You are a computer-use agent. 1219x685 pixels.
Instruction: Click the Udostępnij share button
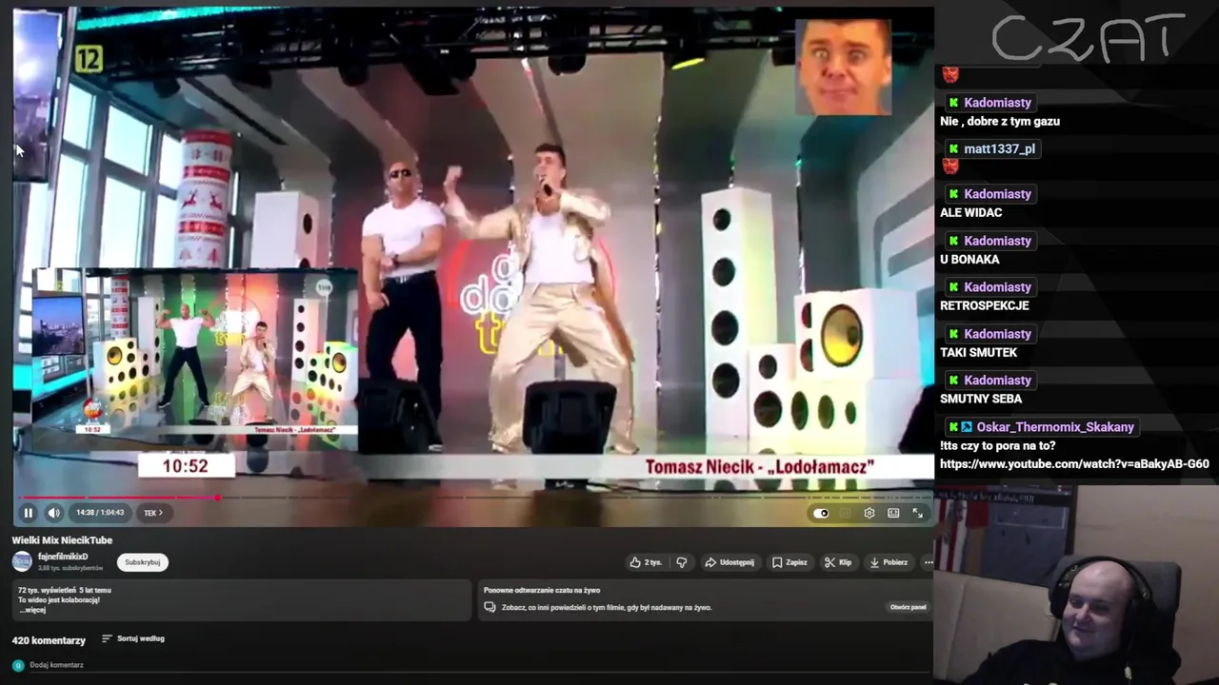pos(729,562)
